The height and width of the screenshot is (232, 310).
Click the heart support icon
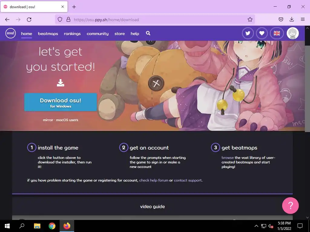[262, 33]
